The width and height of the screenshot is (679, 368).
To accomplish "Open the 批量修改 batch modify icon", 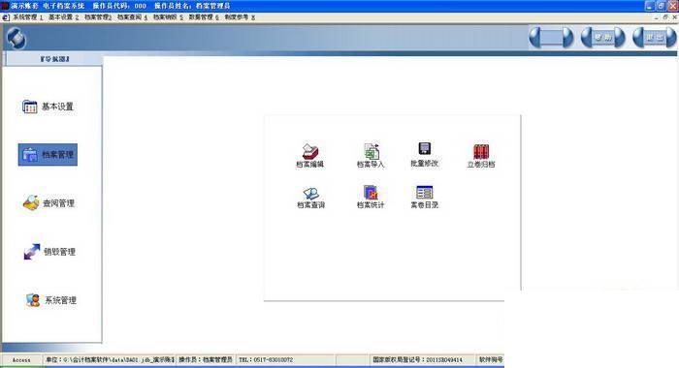I will (425, 155).
